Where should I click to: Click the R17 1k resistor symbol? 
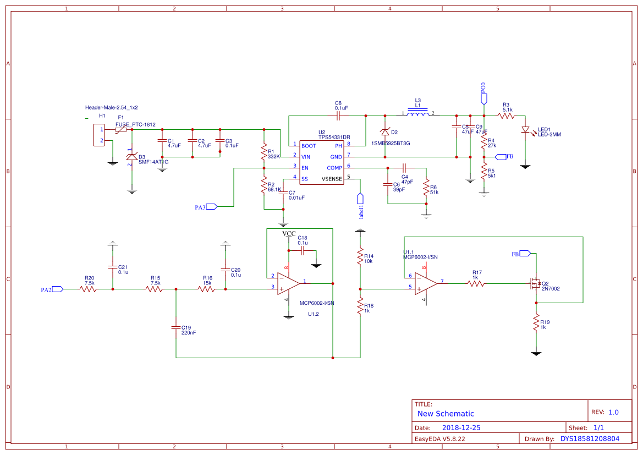click(476, 283)
